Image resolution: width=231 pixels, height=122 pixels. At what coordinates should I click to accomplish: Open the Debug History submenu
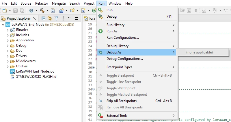[x=137, y=46]
